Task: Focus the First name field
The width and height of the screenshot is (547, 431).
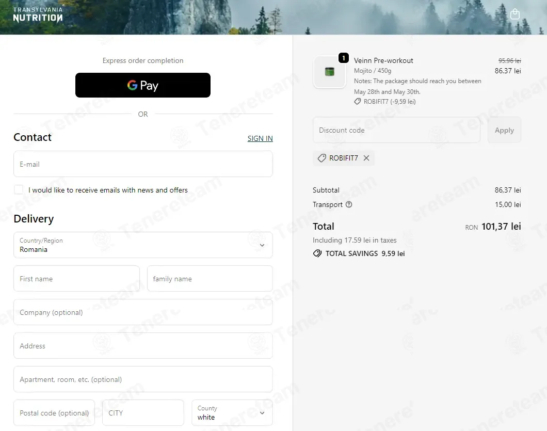Action: pyautogui.click(x=76, y=279)
